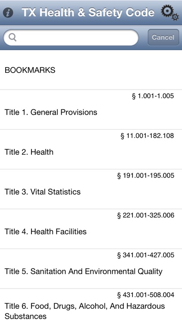The image size is (182, 323).
Task: Open Title 2. Health
Action: [x=91, y=149]
